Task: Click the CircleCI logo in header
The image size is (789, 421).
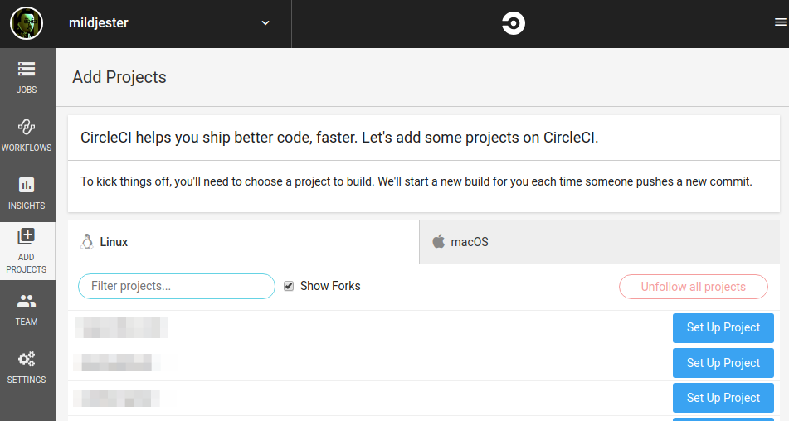Action: 514,23
